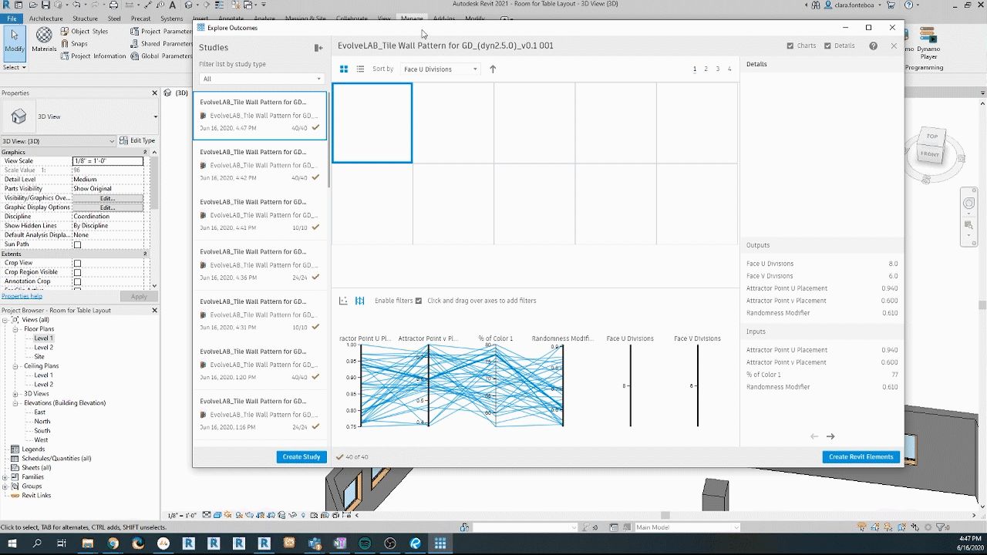
Task: Click the ViewCube TOP face
Action: (x=932, y=136)
